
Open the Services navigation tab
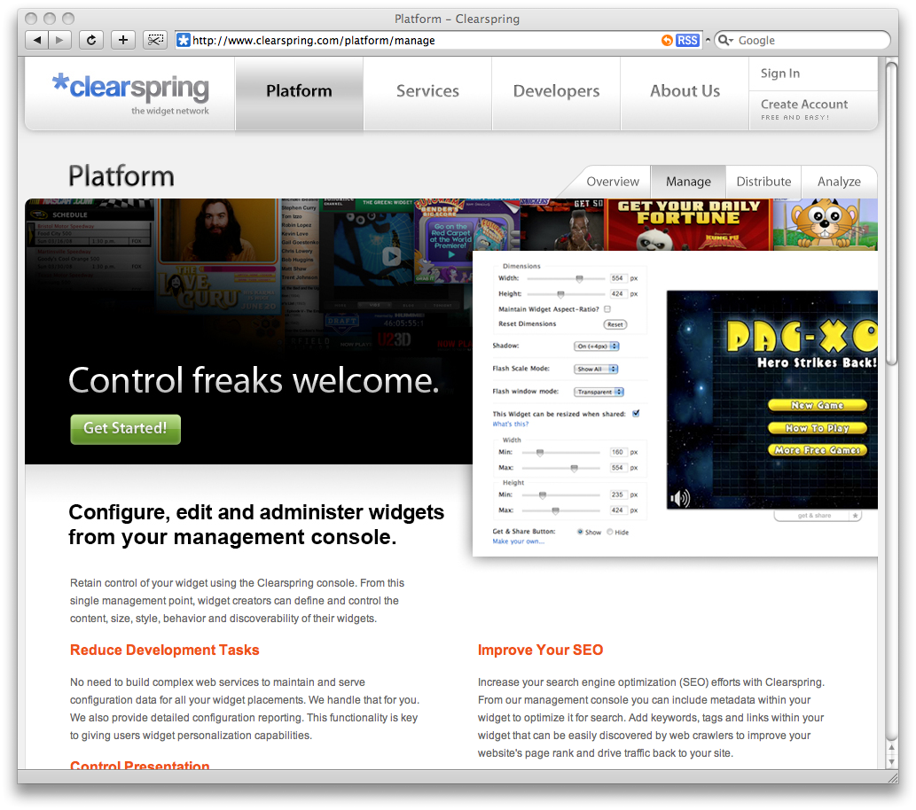point(427,91)
